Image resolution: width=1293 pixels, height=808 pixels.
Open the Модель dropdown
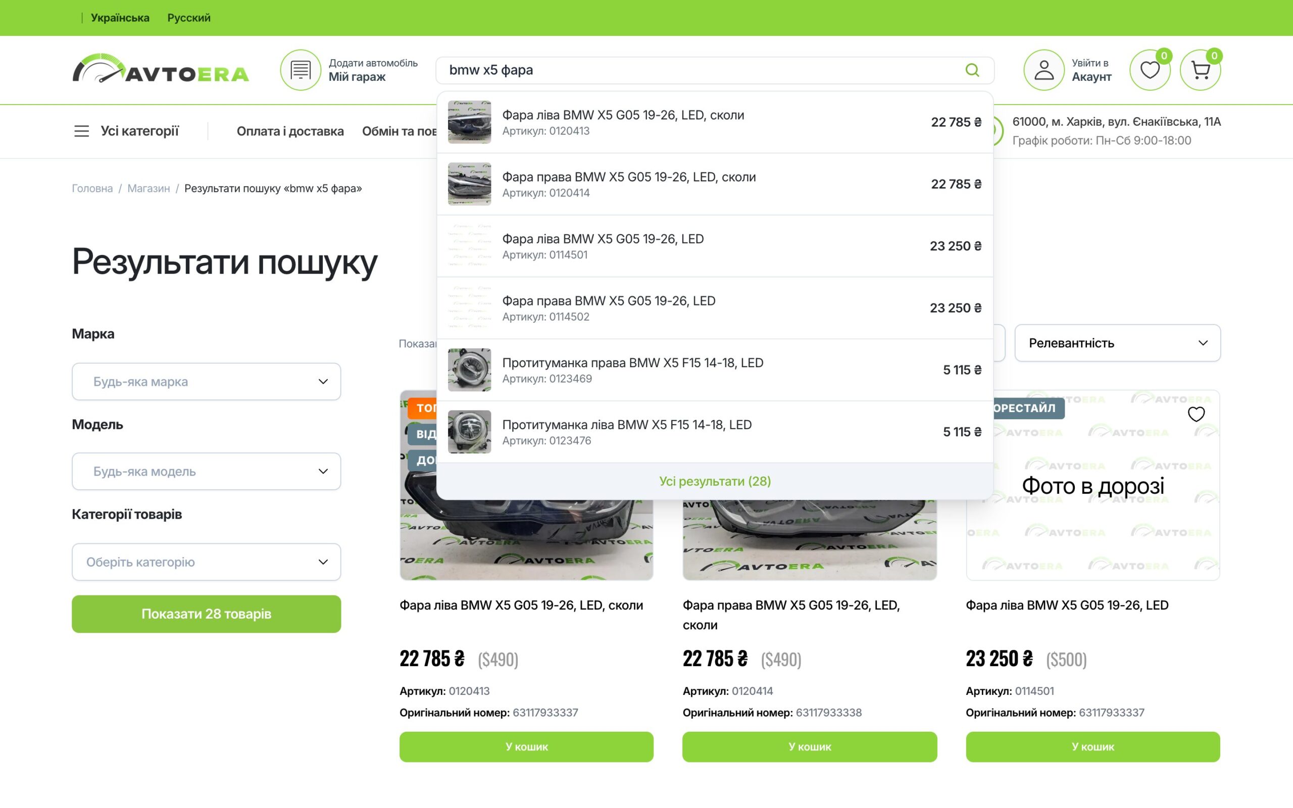point(206,471)
